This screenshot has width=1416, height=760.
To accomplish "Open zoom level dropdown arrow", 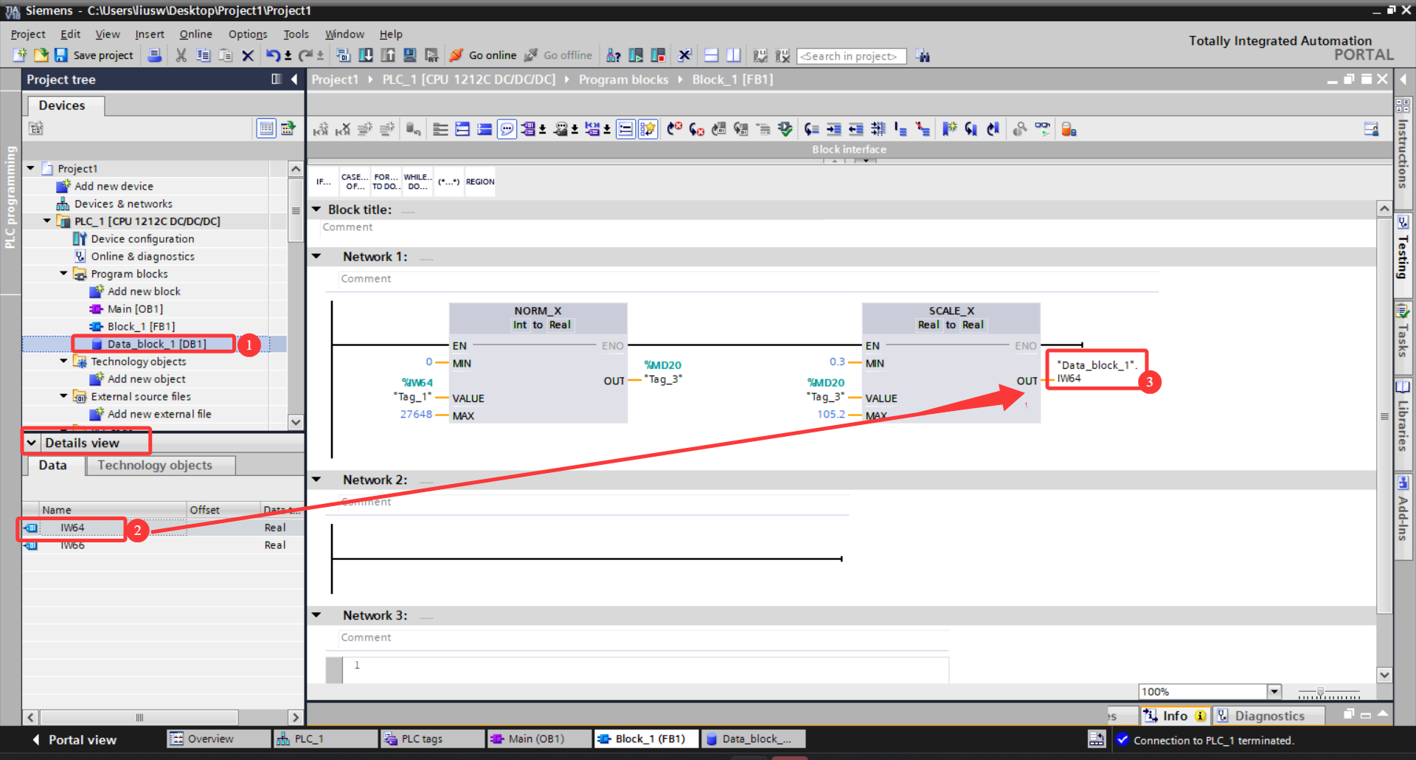I will (x=1274, y=691).
